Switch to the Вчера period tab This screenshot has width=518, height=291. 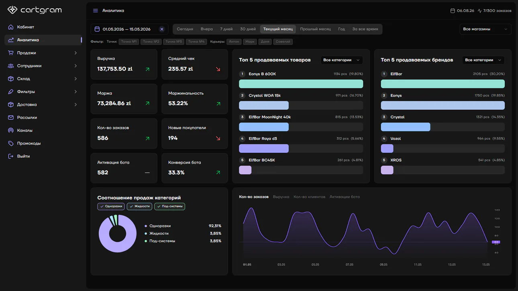207,29
